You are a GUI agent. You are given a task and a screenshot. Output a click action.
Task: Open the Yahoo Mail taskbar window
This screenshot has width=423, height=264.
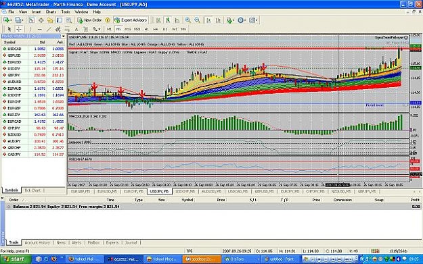pyautogui.click(x=85, y=259)
